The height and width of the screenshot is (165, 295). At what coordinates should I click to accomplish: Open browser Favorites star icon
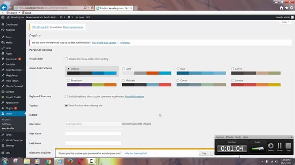pos(287,8)
